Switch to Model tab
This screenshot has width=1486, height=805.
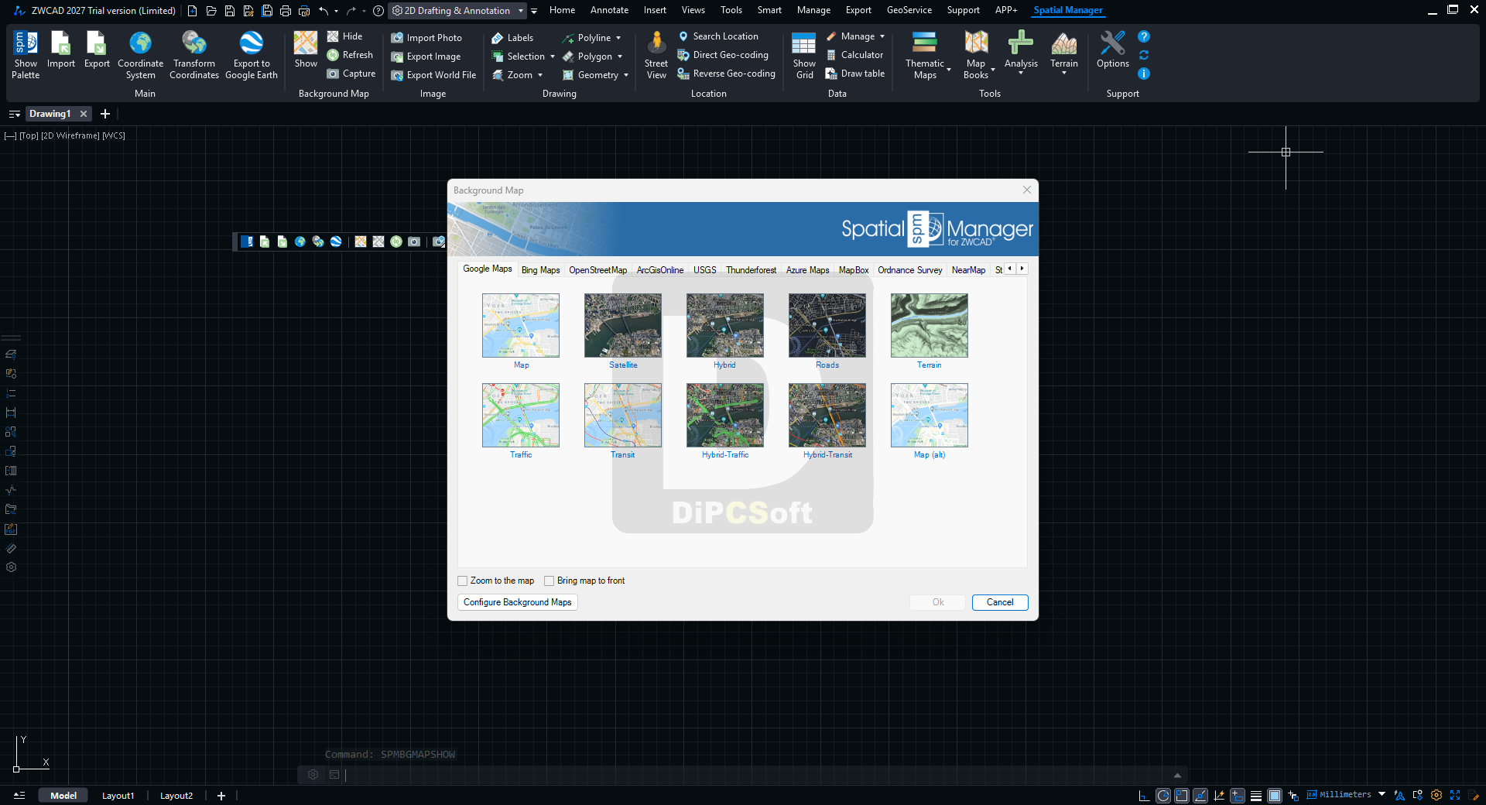click(x=63, y=796)
